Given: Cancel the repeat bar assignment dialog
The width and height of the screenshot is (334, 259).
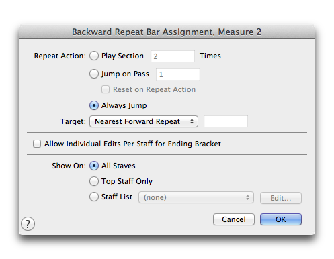Looking at the screenshot, I should [234, 219].
